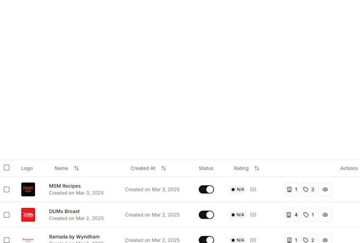
Task: Open branches button for Ramada by Wyndham
Action: (292, 238)
